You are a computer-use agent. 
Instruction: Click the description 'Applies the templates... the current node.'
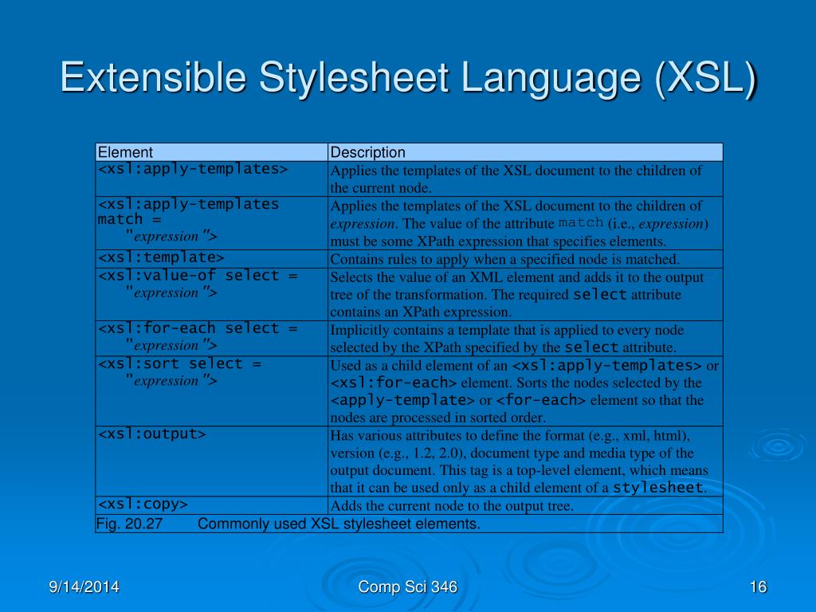point(526,178)
